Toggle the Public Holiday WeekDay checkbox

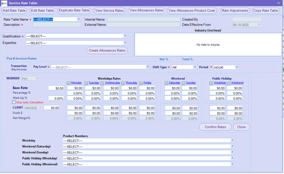[211, 83]
